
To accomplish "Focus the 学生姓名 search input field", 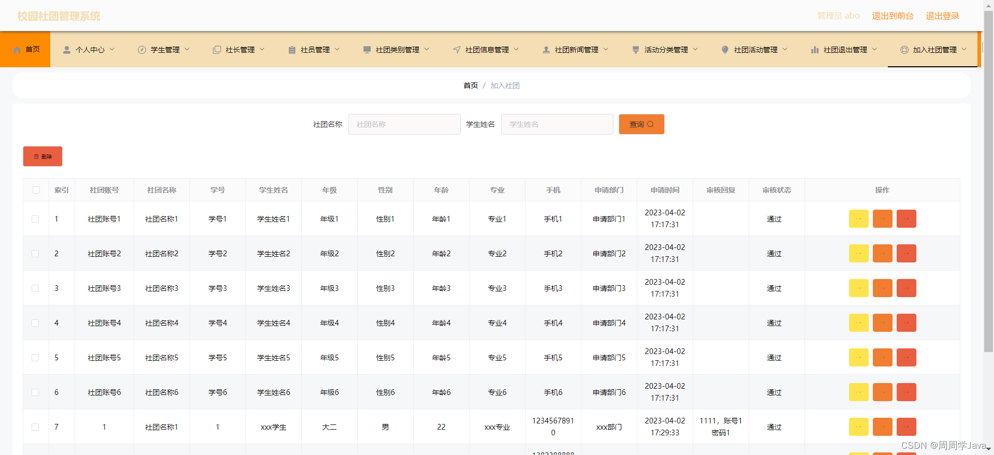I will click(557, 124).
